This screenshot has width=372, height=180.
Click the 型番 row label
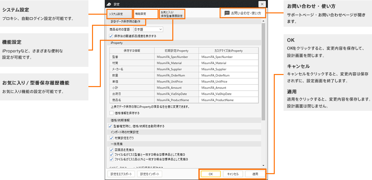115,57
